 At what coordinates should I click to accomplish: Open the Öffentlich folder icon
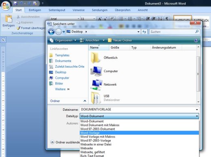tap(96, 58)
